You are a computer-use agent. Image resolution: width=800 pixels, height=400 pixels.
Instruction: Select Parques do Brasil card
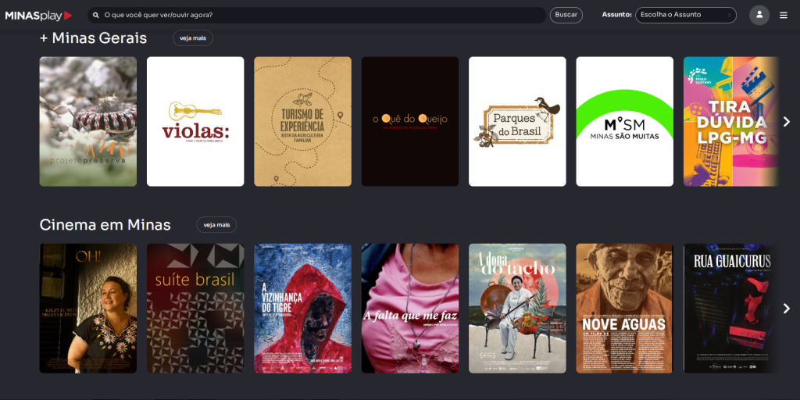click(x=517, y=121)
